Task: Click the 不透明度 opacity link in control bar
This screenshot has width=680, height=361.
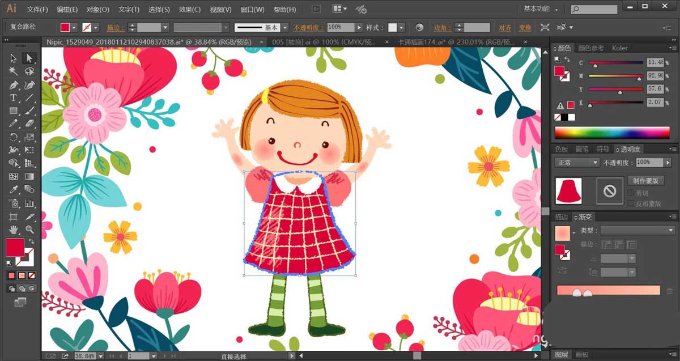Action: point(309,27)
